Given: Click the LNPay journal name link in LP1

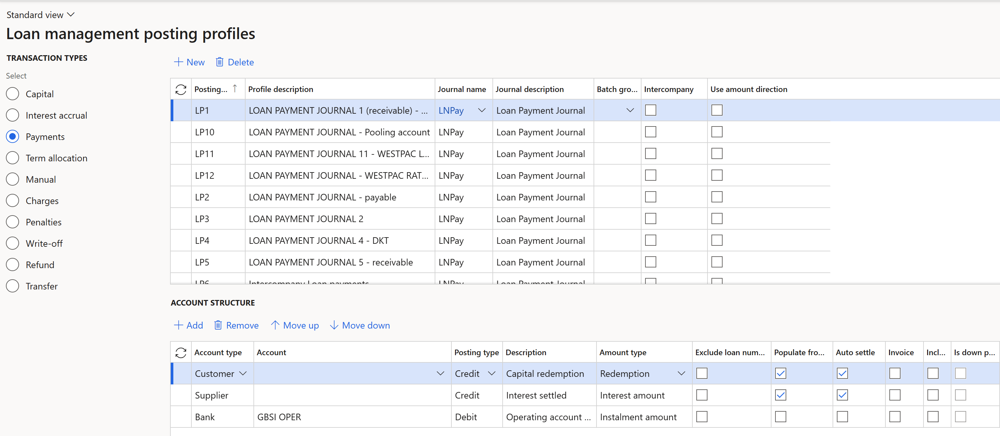Looking at the screenshot, I should [x=451, y=111].
